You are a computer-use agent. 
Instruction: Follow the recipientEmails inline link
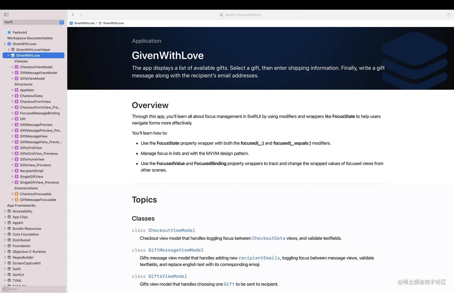click(x=259, y=258)
